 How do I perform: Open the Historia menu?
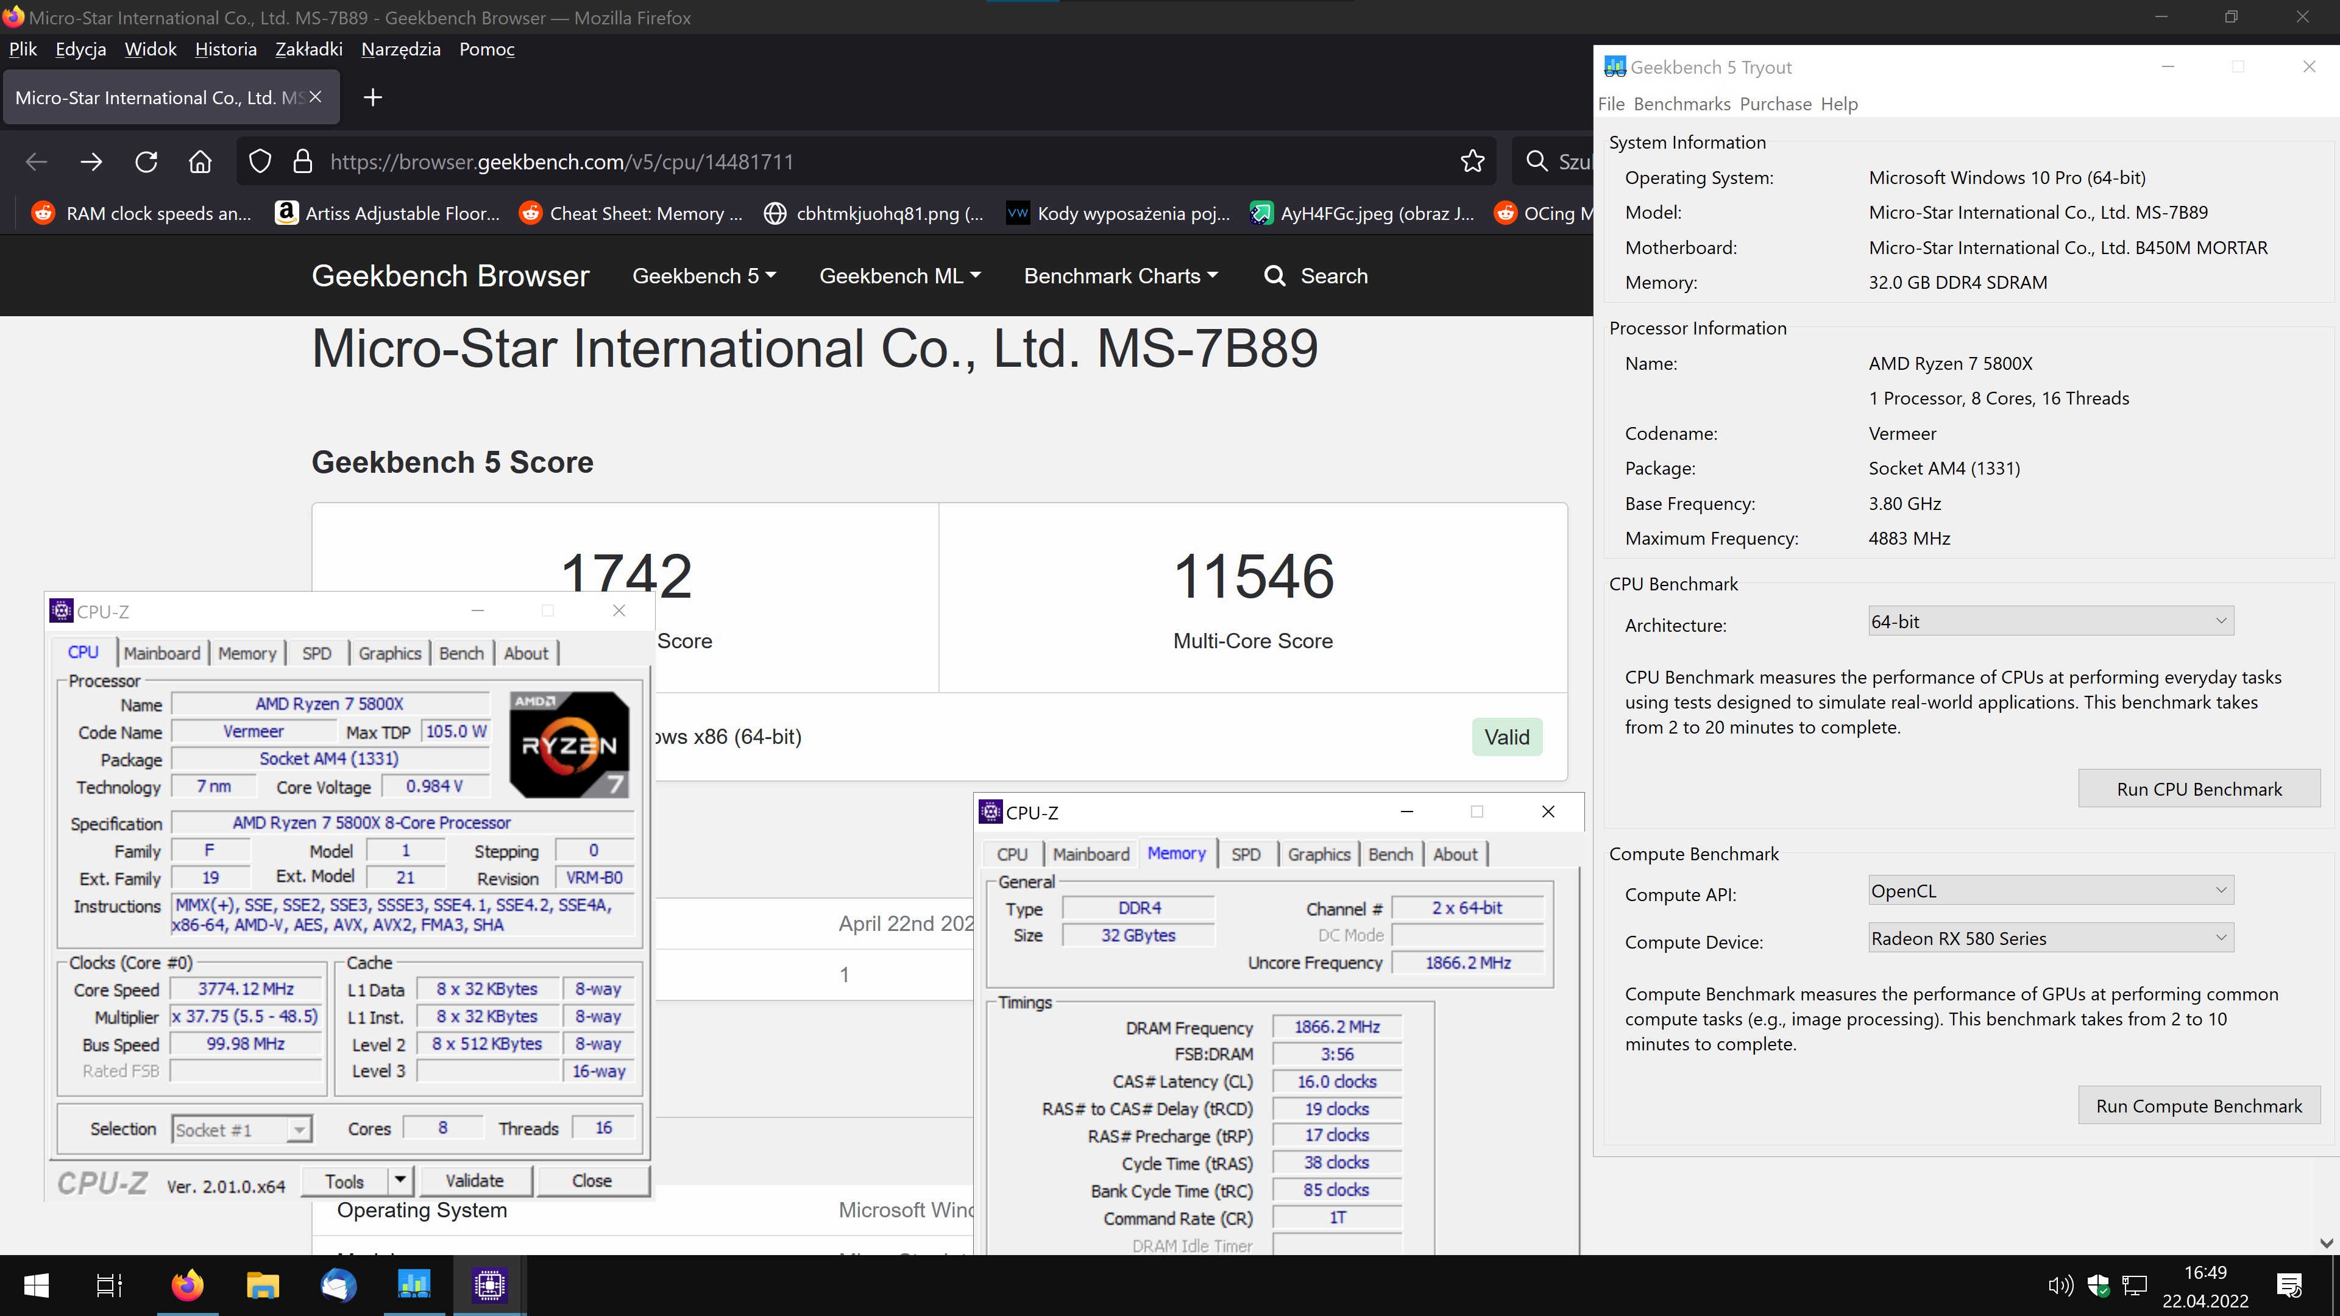coord(225,49)
